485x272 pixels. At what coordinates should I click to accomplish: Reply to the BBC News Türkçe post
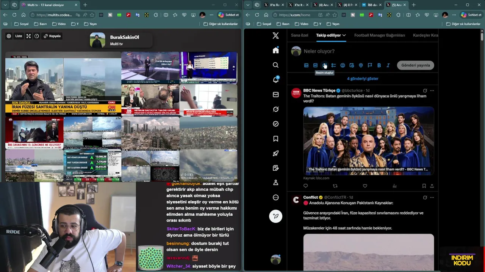pyautogui.click(x=306, y=186)
